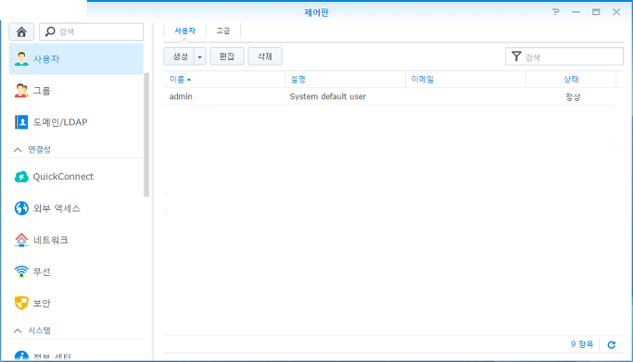
Task: Focus the user filter 검색 field
Action: coord(564,56)
